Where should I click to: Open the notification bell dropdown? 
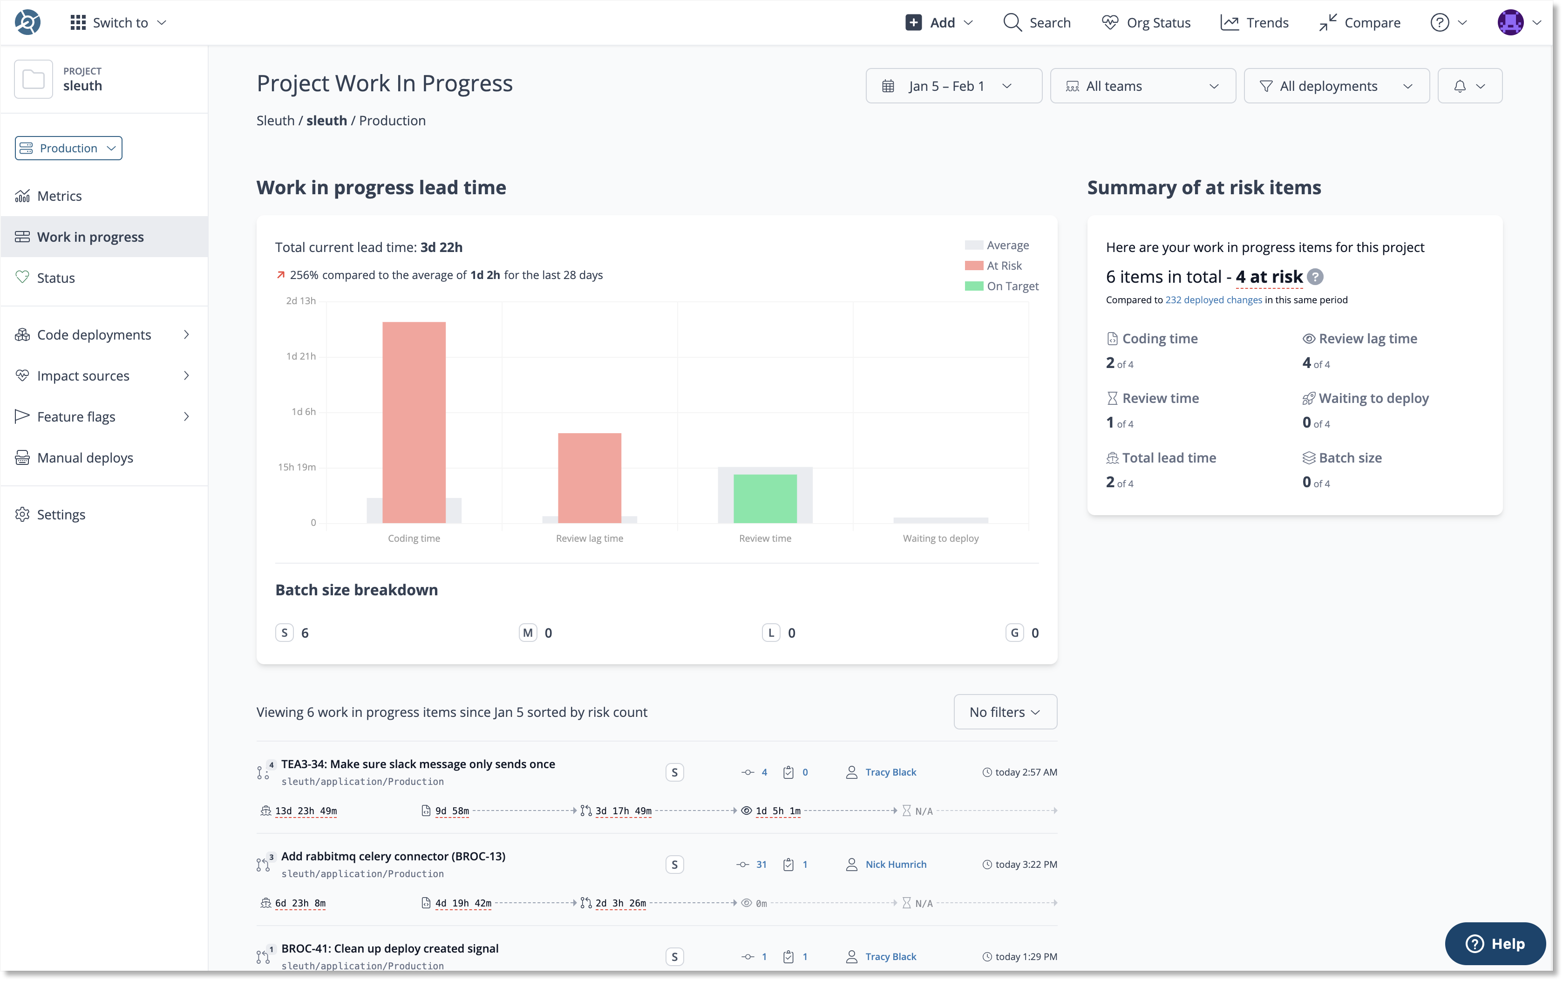pyautogui.click(x=1469, y=86)
